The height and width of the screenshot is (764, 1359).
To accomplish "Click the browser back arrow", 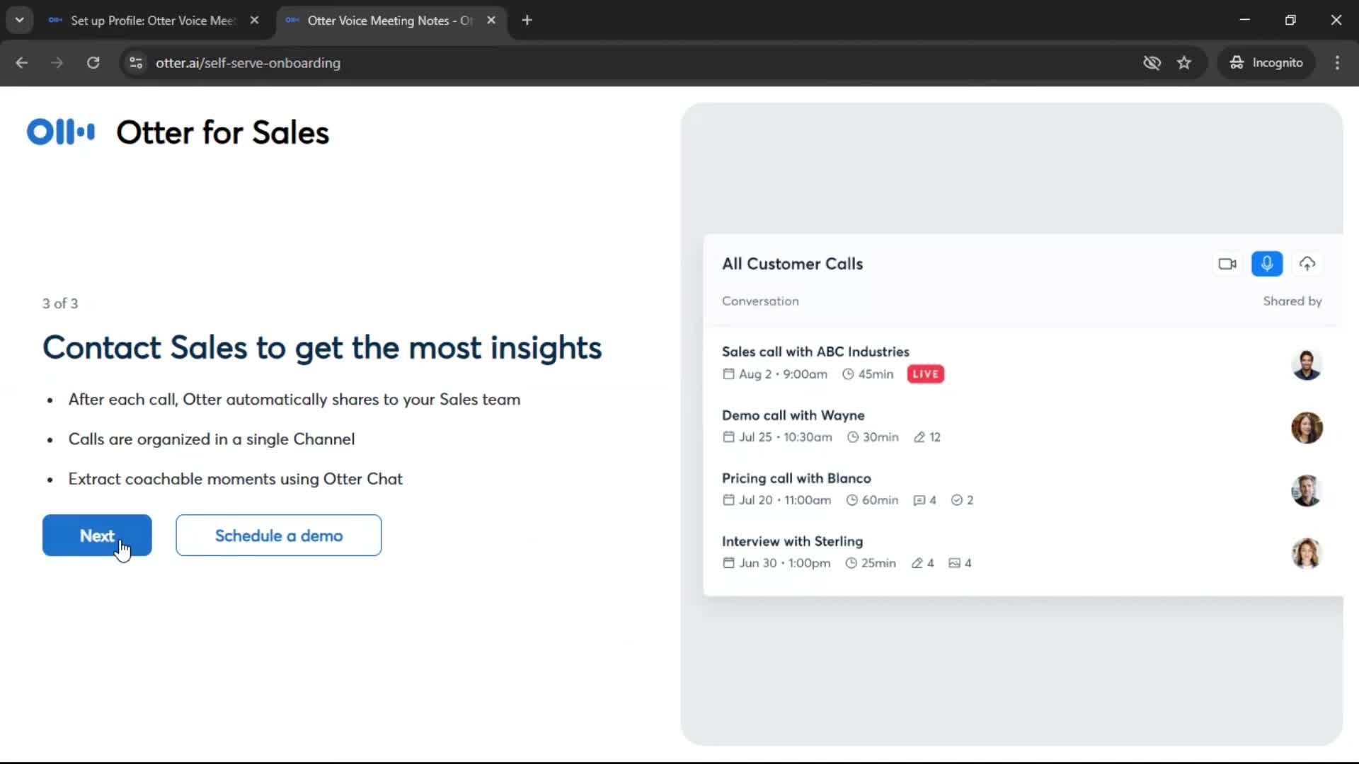I will (x=22, y=63).
